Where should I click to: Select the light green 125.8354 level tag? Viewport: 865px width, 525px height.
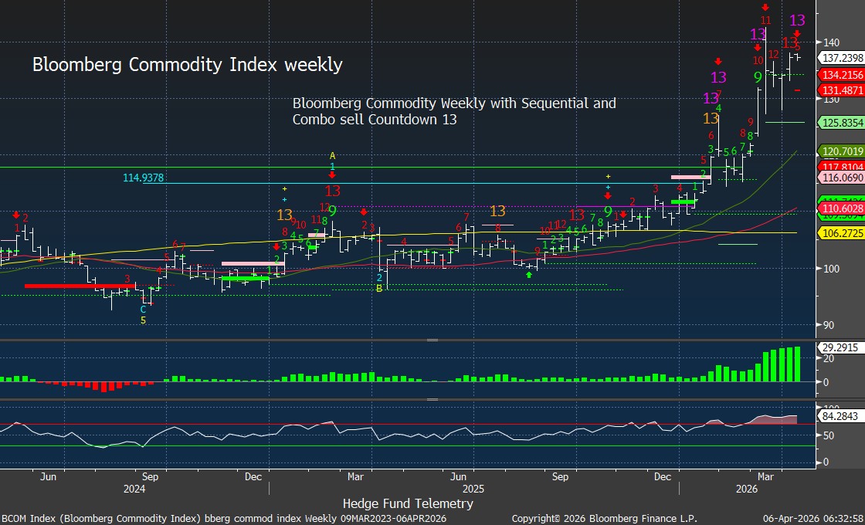[841, 123]
